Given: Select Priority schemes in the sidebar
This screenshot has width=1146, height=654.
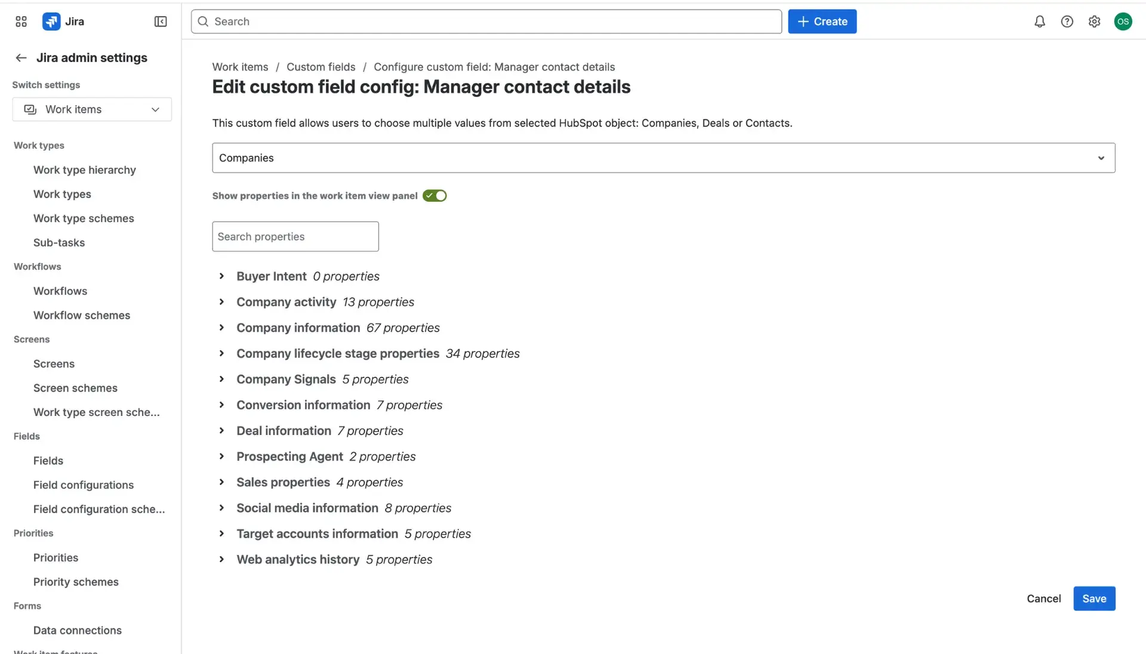Looking at the screenshot, I should [76, 582].
